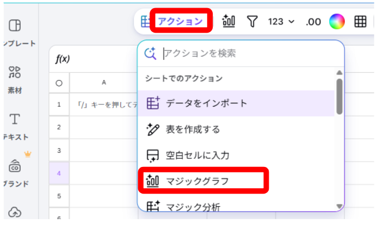Click the action list scrollbar thumb
Image resolution: width=377 pixels, height=236 pixels.
pos(339,97)
